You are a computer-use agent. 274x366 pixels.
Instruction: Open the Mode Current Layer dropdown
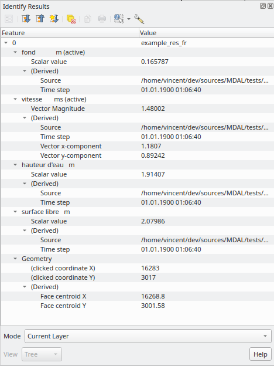tap(148, 336)
